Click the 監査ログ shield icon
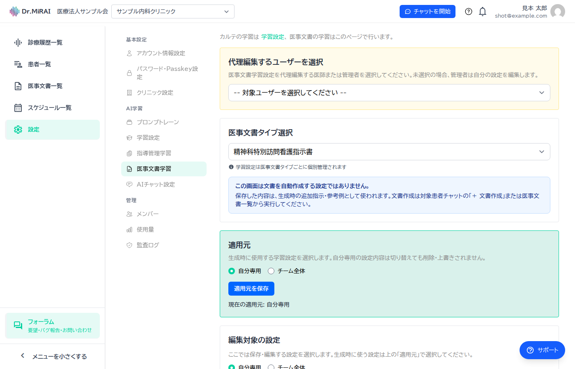Viewport: 575px width, 369px height. (x=129, y=245)
